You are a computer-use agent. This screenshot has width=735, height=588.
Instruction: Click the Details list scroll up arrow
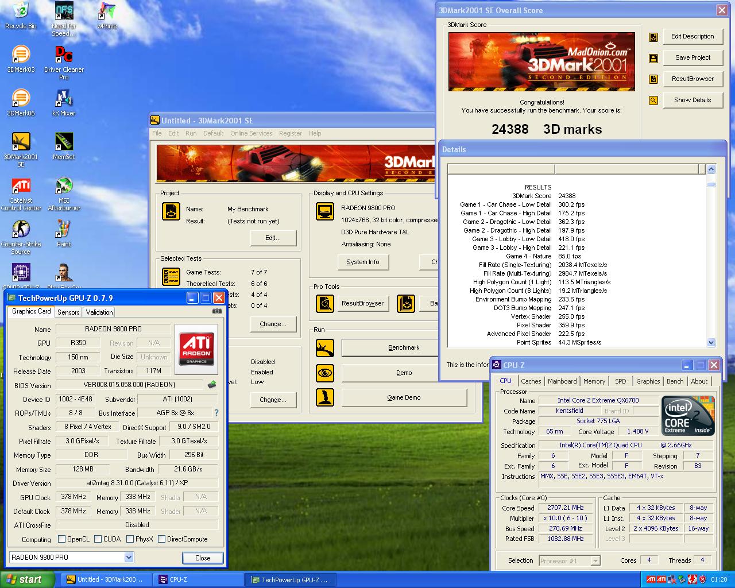click(711, 169)
